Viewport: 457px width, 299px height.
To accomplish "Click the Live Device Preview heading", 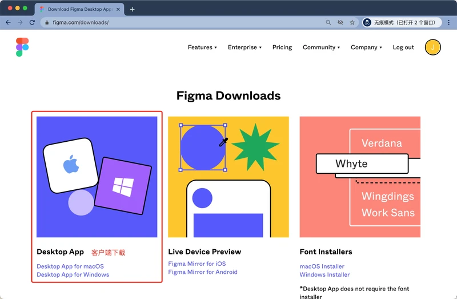I will [205, 252].
